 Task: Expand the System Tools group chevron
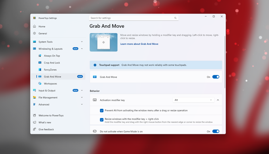pyautogui.click(x=82, y=42)
